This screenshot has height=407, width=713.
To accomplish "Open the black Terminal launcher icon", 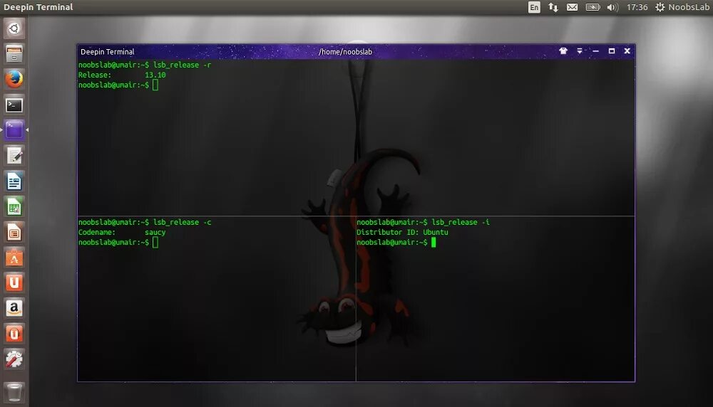I will pyautogui.click(x=14, y=105).
